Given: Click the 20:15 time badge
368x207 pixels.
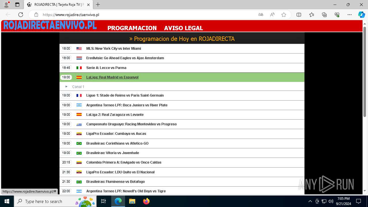Looking at the screenshot, I should pos(66,162).
